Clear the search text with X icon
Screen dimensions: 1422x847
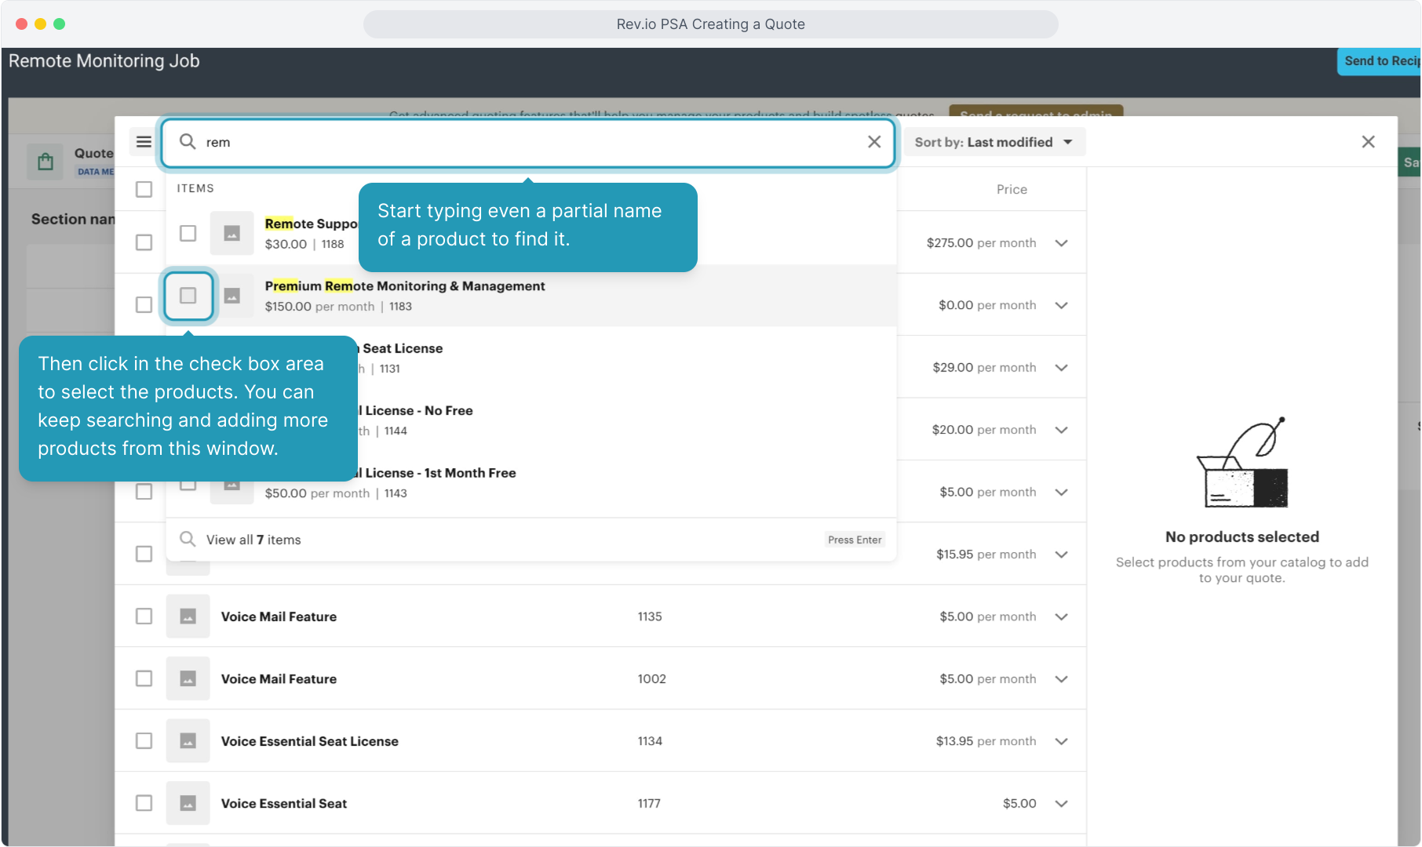tap(873, 142)
